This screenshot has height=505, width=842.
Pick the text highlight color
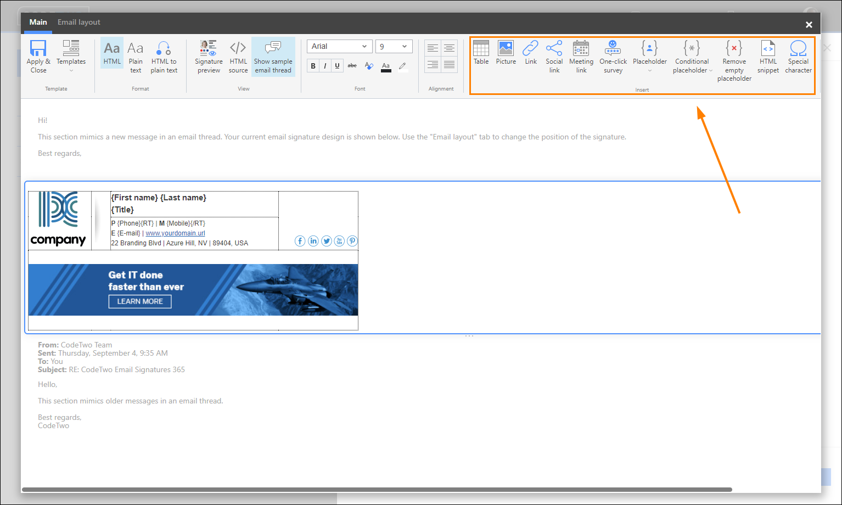pos(402,66)
